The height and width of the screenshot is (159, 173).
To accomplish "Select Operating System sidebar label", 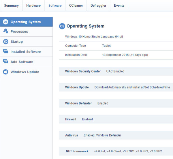I will pos(26,22).
